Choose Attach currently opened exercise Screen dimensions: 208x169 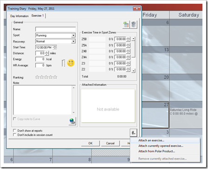(165, 146)
